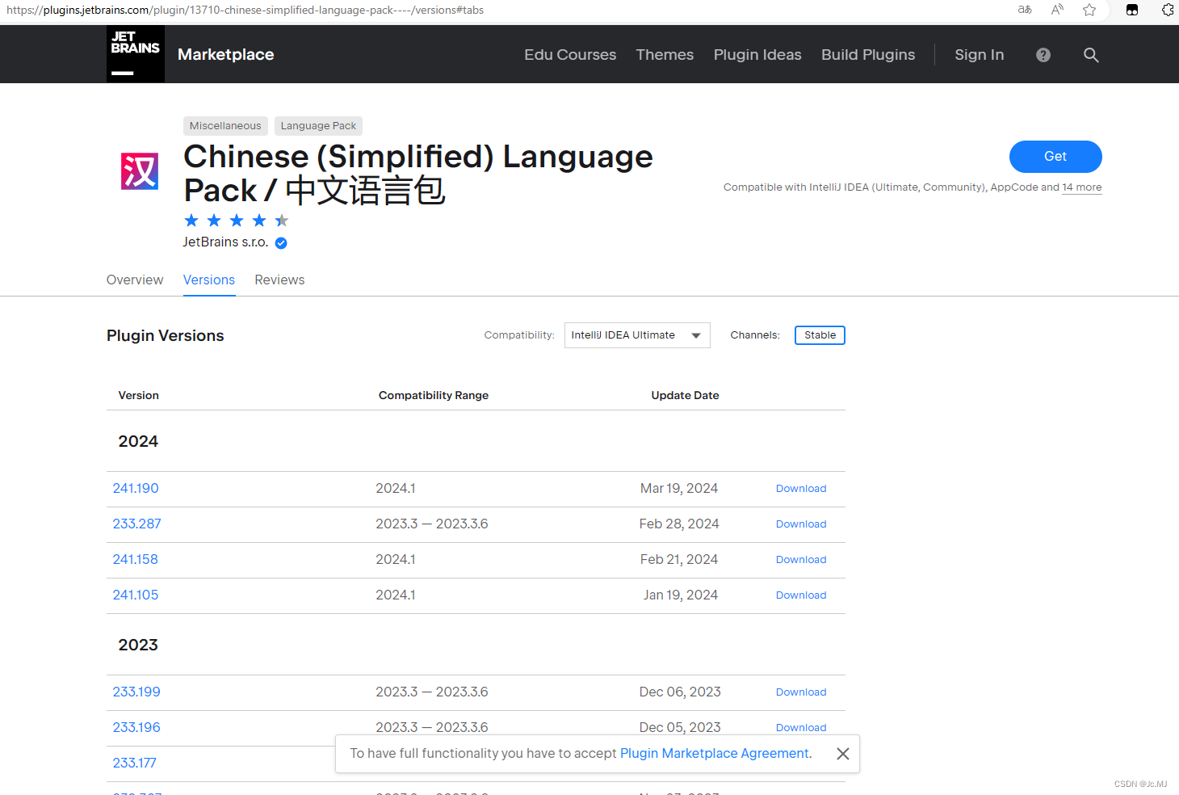This screenshot has width=1179, height=795.
Task: Click the browser translate icon
Action: (1025, 10)
